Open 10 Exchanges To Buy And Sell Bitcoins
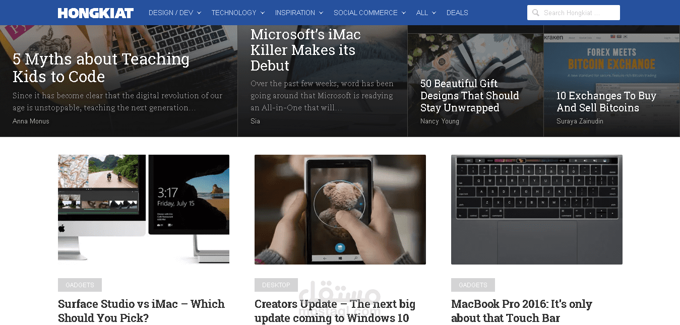Image resolution: width=680 pixels, height=325 pixels. pos(606,102)
